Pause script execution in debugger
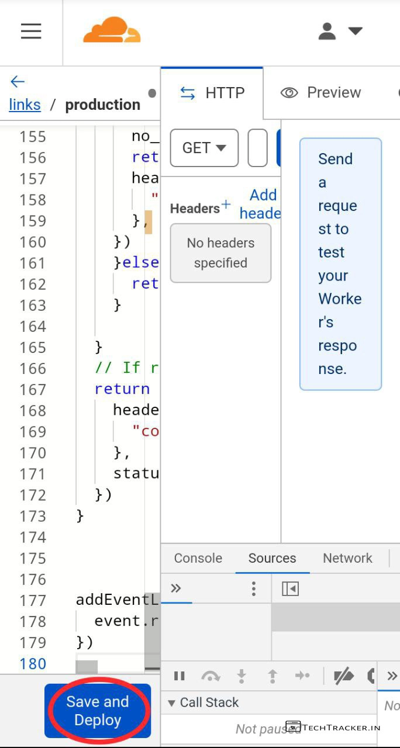Viewport: 400px width, 748px height. pos(180,676)
